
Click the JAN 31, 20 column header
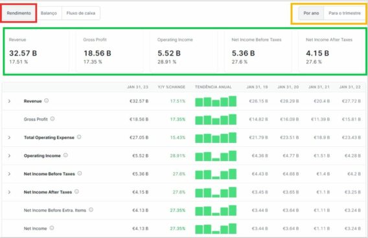point(288,87)
